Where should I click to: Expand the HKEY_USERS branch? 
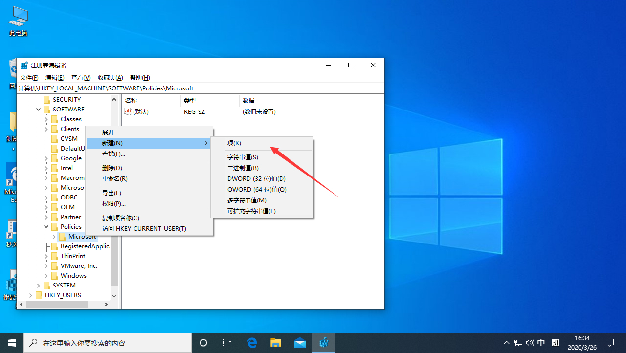click(x=31, y=295)
